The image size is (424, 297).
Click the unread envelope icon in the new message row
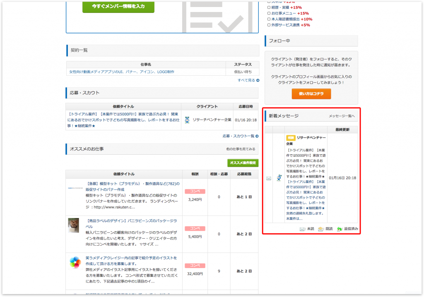pyautogui.click(x=269, y=178)
